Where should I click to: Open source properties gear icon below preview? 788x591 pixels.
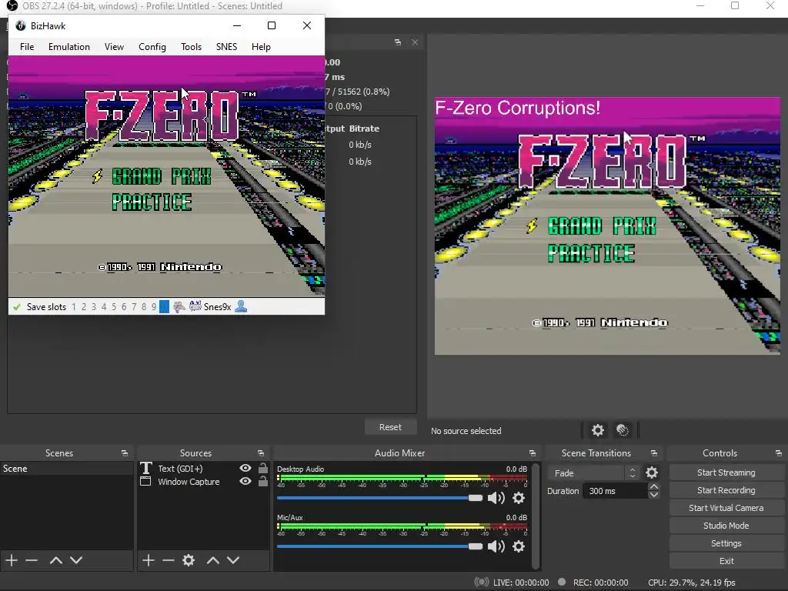pos(597,430)
